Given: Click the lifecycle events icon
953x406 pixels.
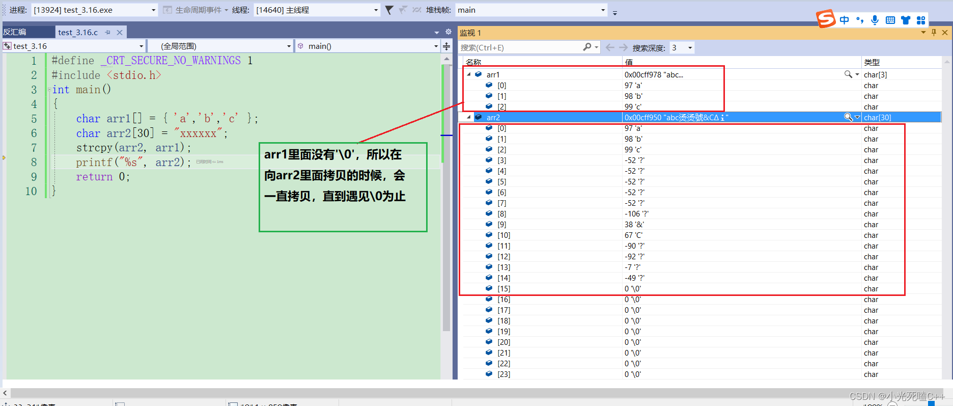Looking at the screenshot, I should point(167,10).
